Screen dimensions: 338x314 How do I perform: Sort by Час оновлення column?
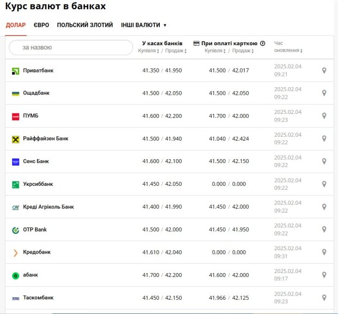coord(288,47)
